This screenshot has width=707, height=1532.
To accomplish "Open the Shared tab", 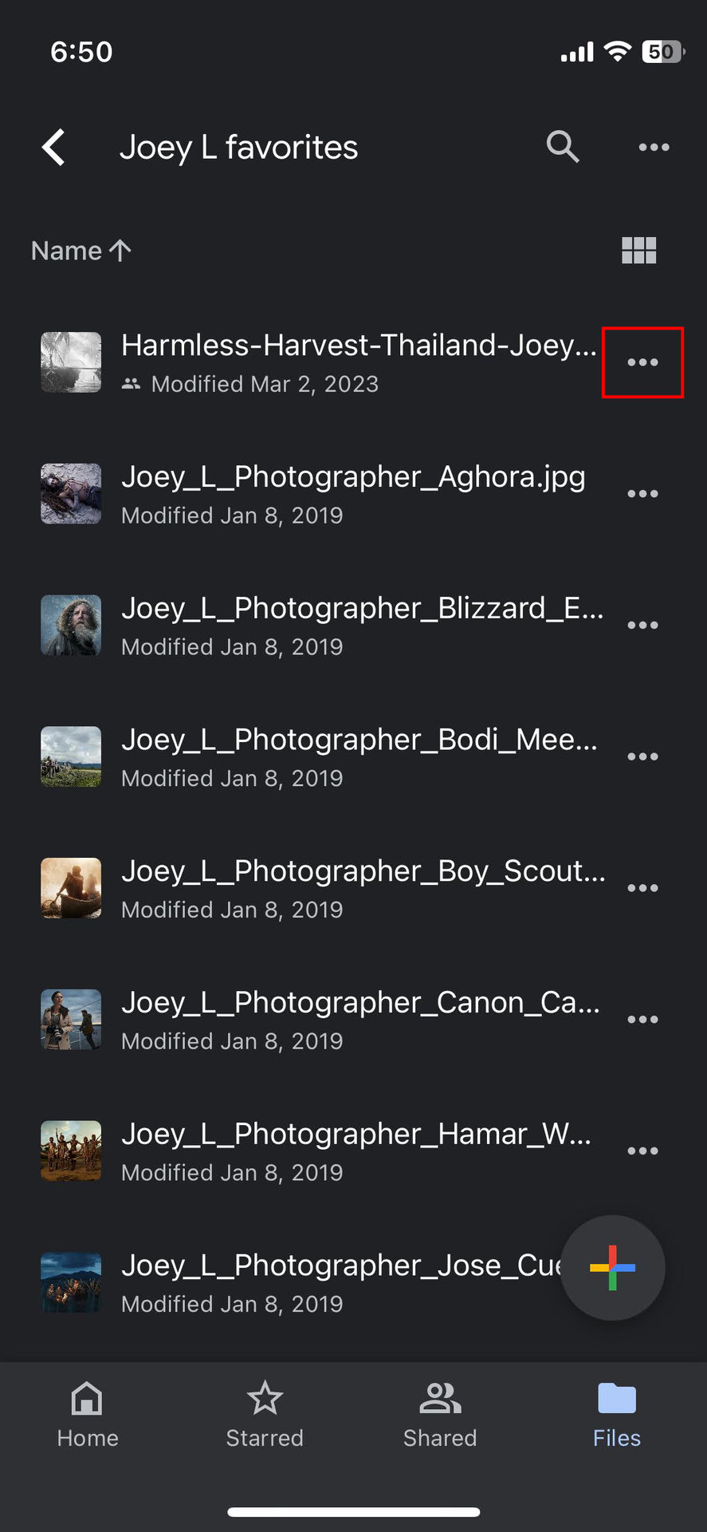I will point(440,1415).
